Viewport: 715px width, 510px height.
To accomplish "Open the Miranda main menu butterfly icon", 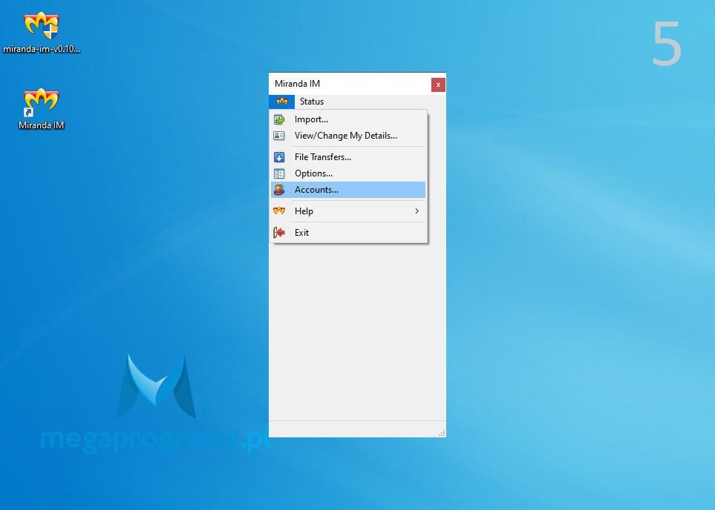I will click(x=282, y=102).
